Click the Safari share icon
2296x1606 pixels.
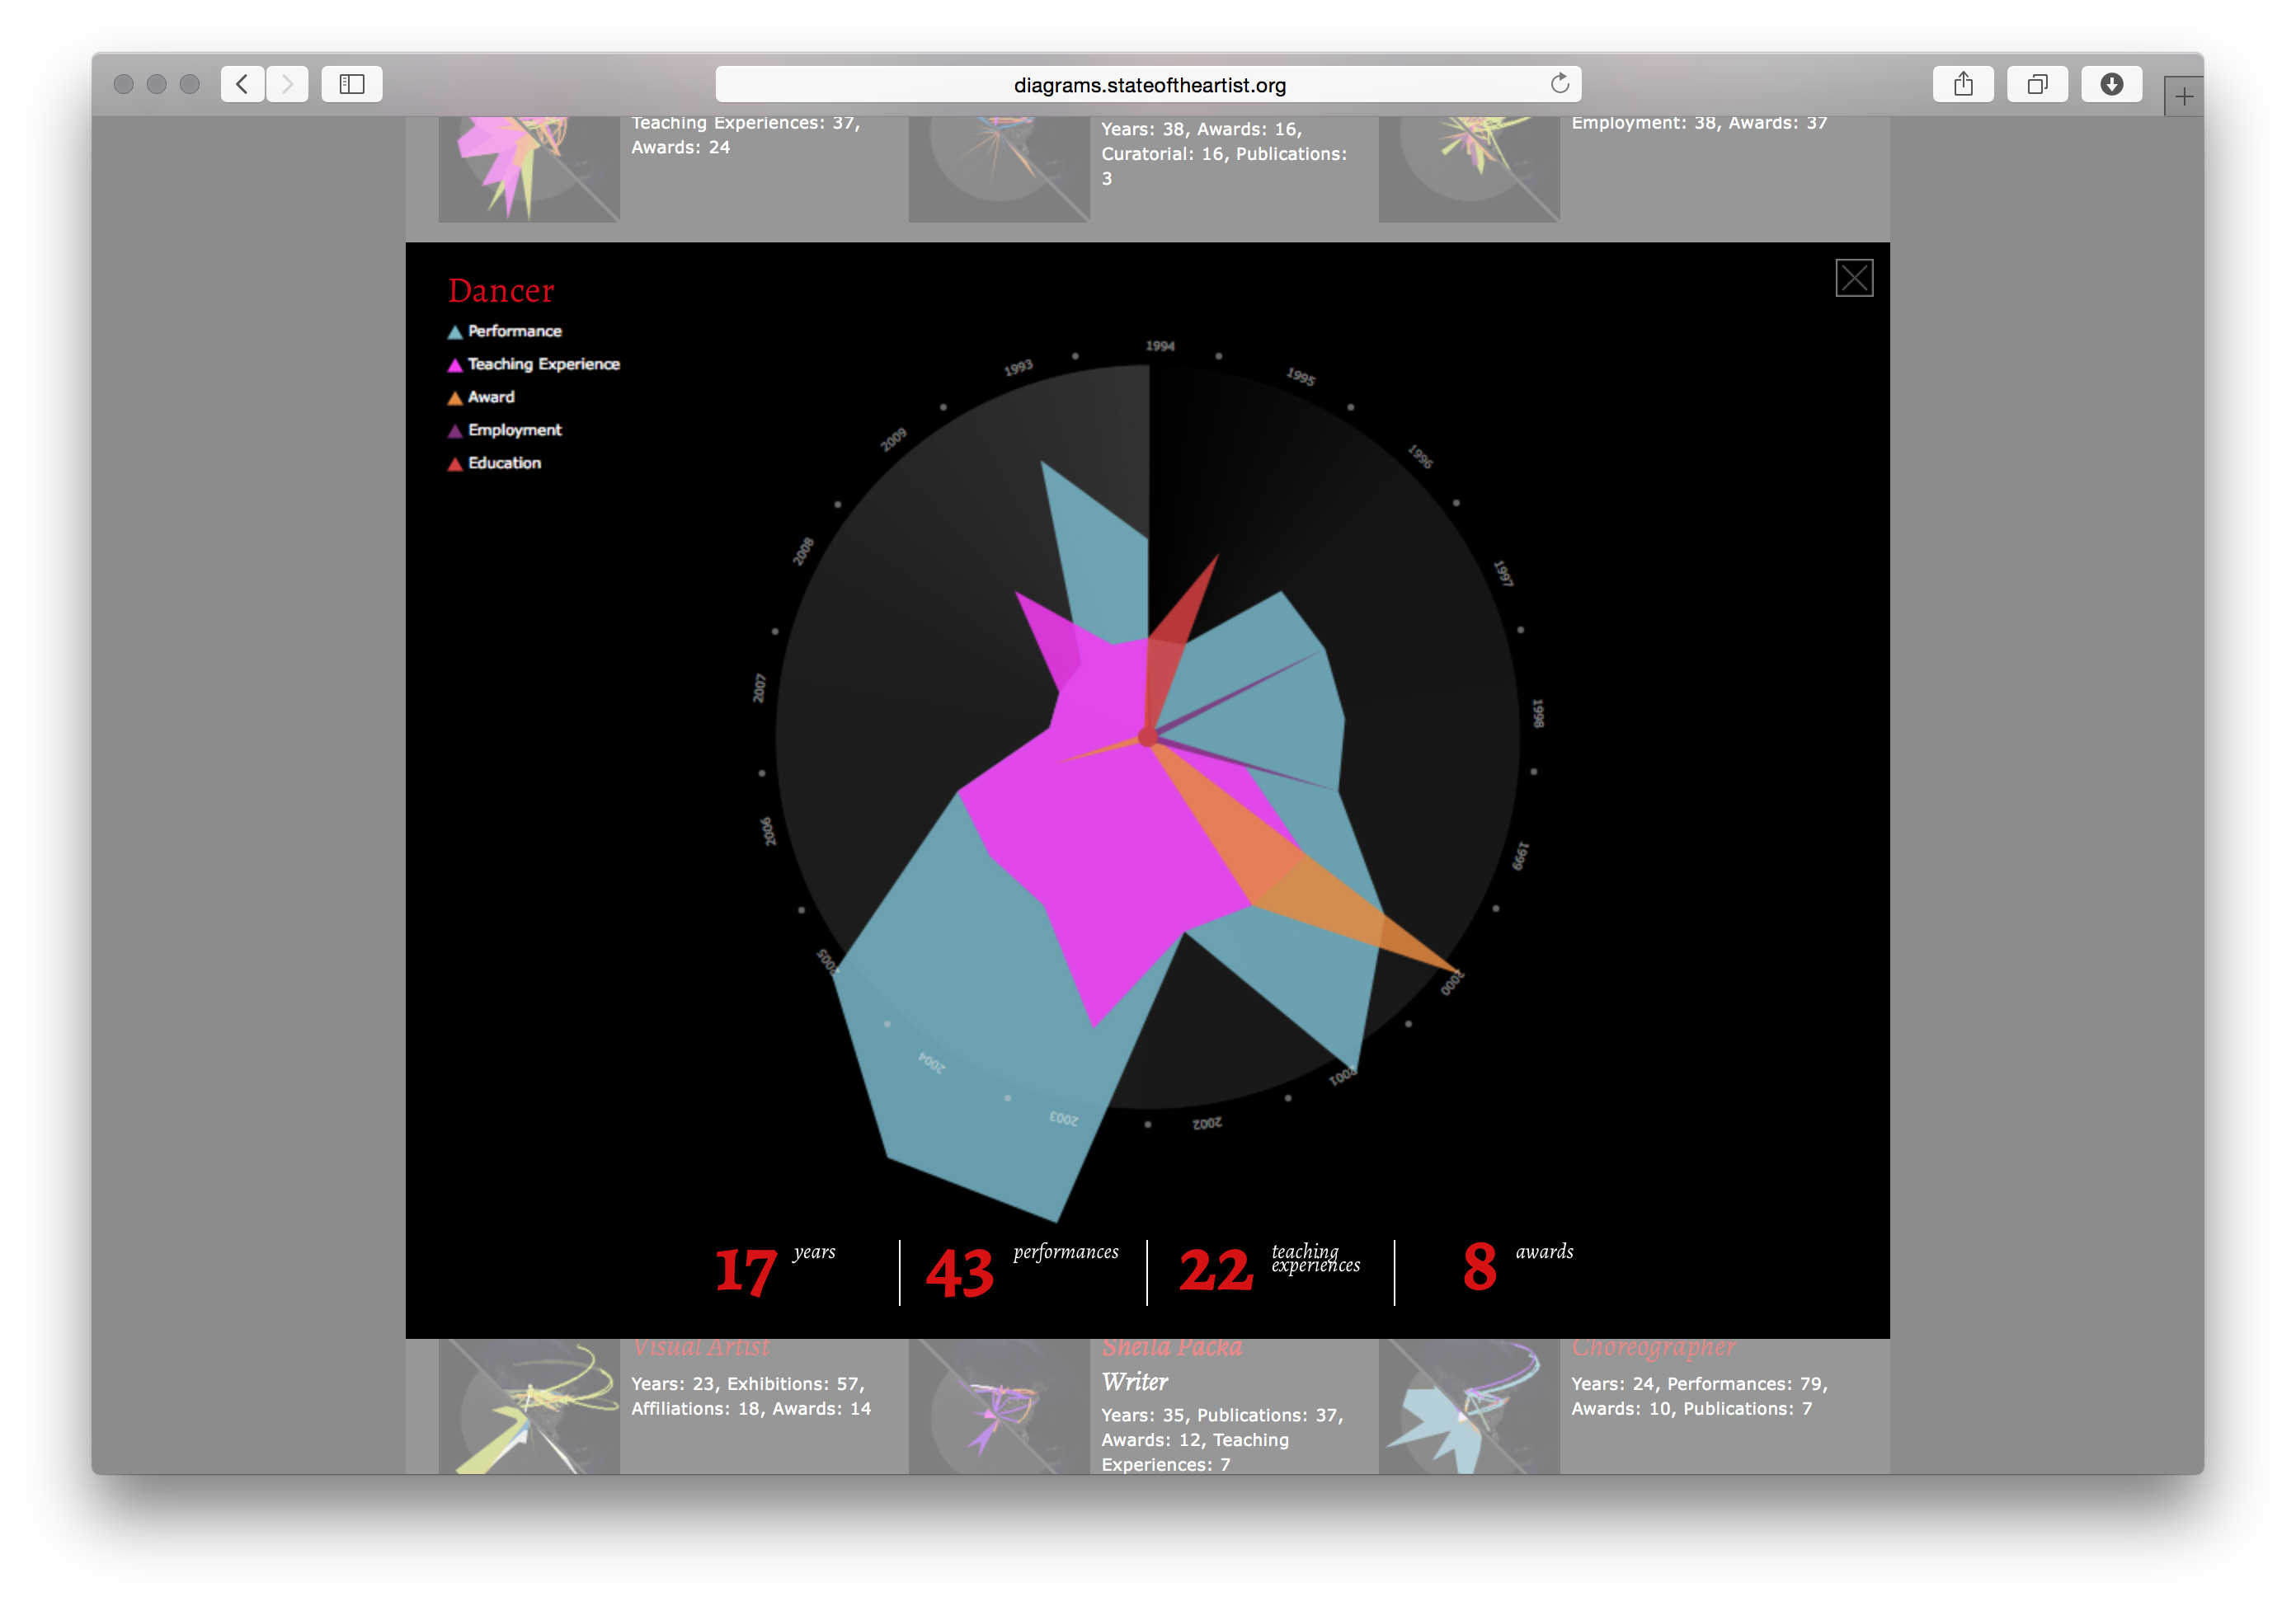pyautogui.click(x=1963, y=83)
